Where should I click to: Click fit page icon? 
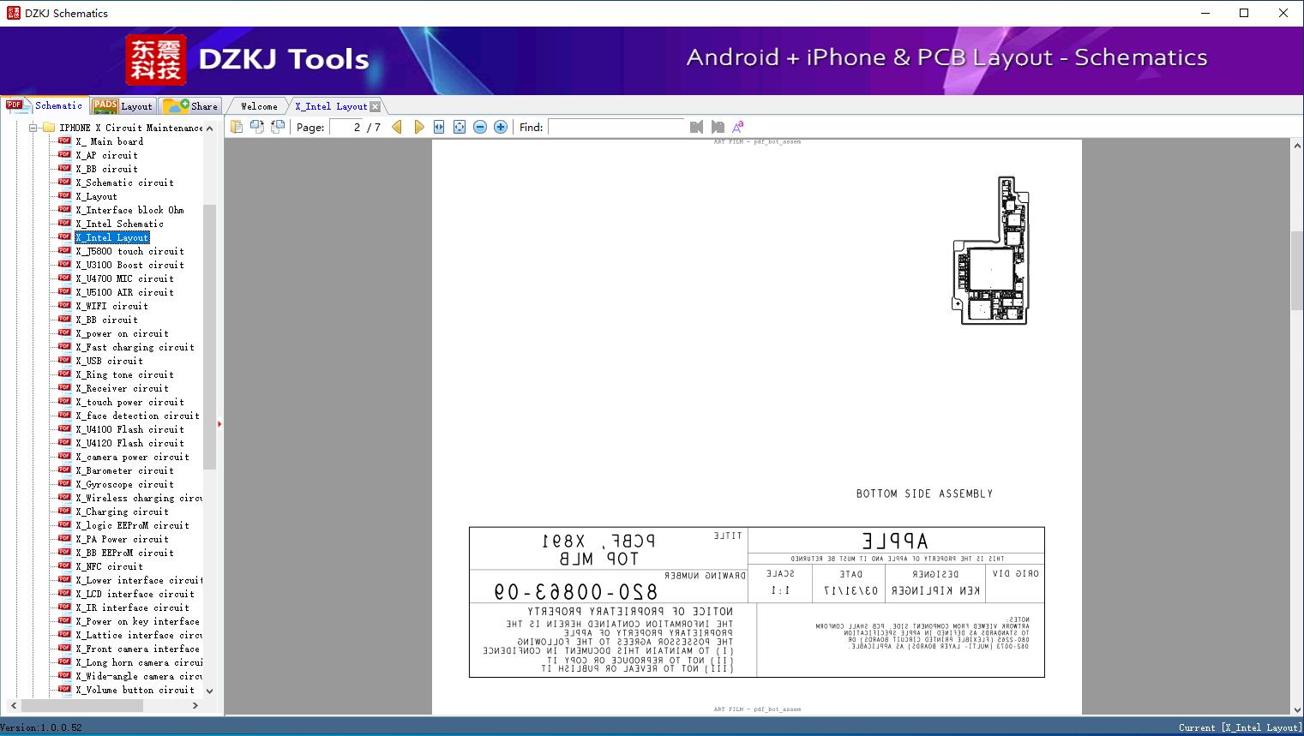point(460,127)
